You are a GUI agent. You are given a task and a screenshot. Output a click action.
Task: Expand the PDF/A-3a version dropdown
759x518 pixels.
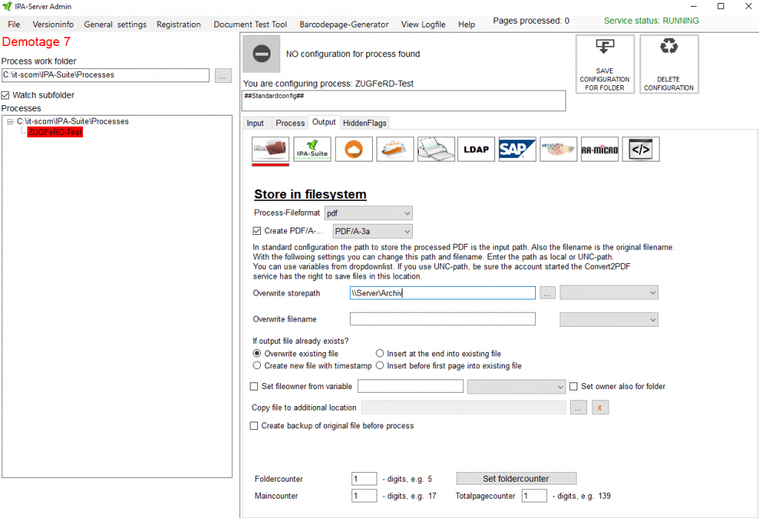tap(372, 231)
